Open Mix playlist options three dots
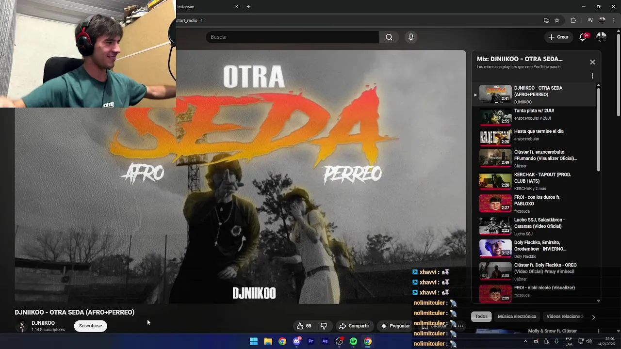 [x=592, y=76]
